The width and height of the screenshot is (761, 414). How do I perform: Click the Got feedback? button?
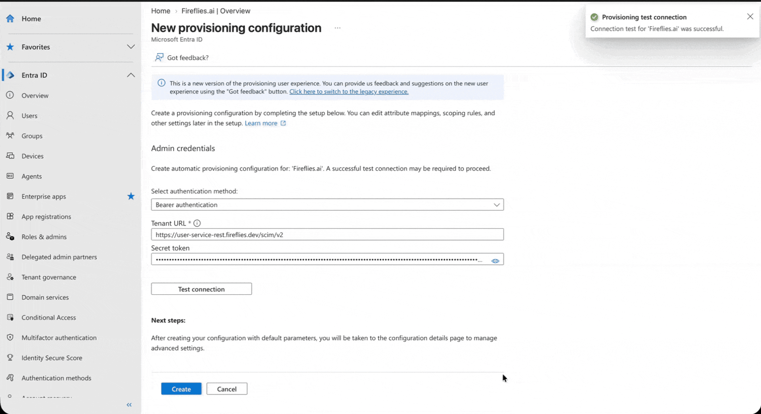click(182, 57)
